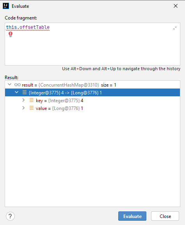
Task: Collapse the Integer@3775 -> Long@3776 entry
Action: (17, 92)
